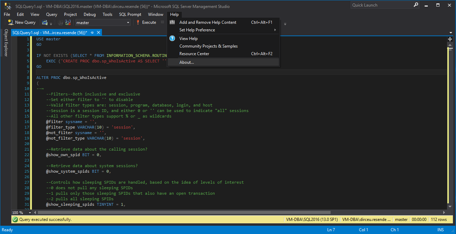Expand Set Help Preference submenu

coord(223,30)
